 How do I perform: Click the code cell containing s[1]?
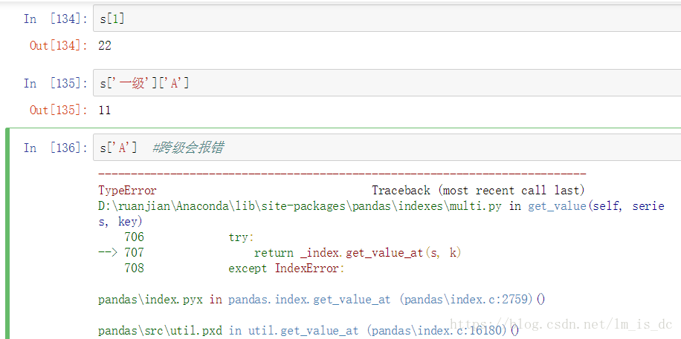[x=387, y=19]
